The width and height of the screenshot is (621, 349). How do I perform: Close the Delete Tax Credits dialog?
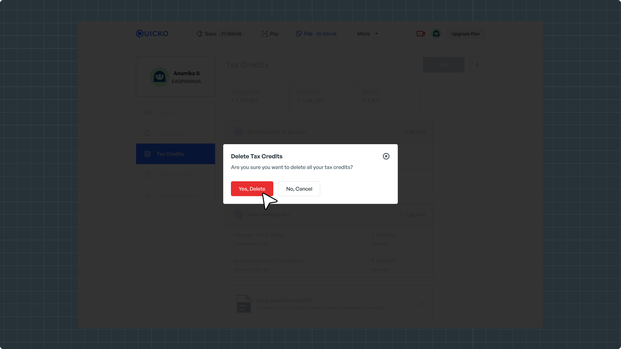coord(386,156)
